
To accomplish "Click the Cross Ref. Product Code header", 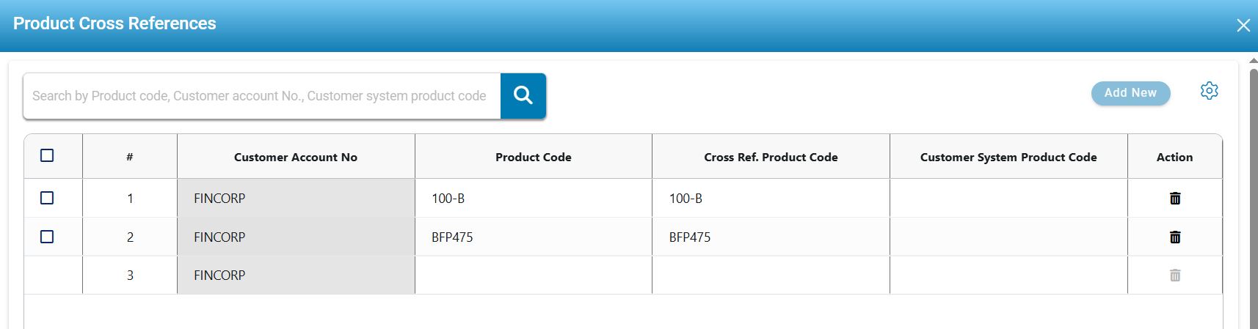I will [x=770, y=157].
